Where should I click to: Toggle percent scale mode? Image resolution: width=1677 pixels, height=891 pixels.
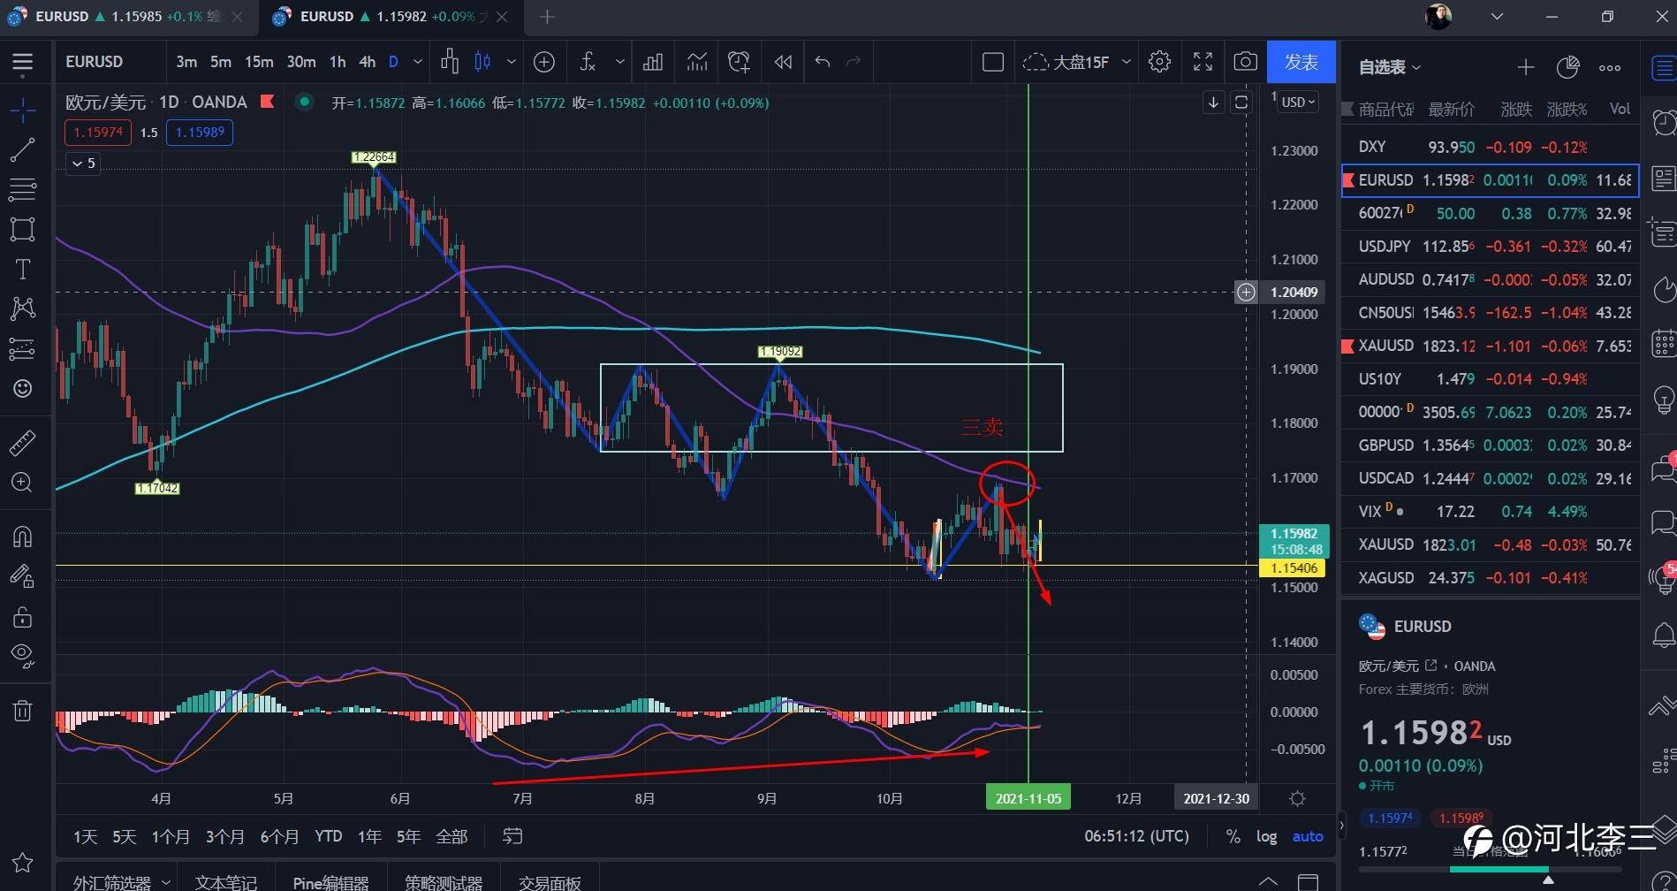coord(1233,836)
